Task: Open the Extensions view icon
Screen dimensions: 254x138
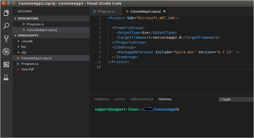Action: (x=6, y=65)
